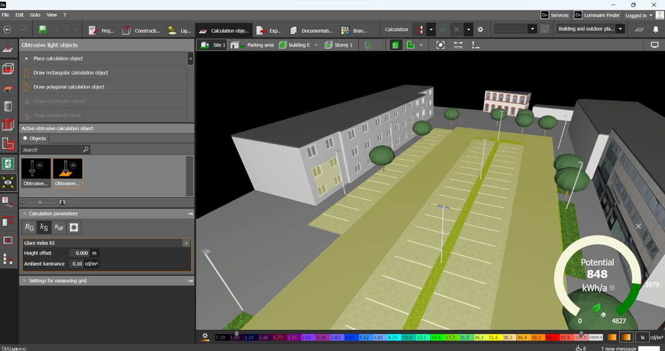Select the Calculation objects tab
Screen dimensions: 665x351
[224, 30]
